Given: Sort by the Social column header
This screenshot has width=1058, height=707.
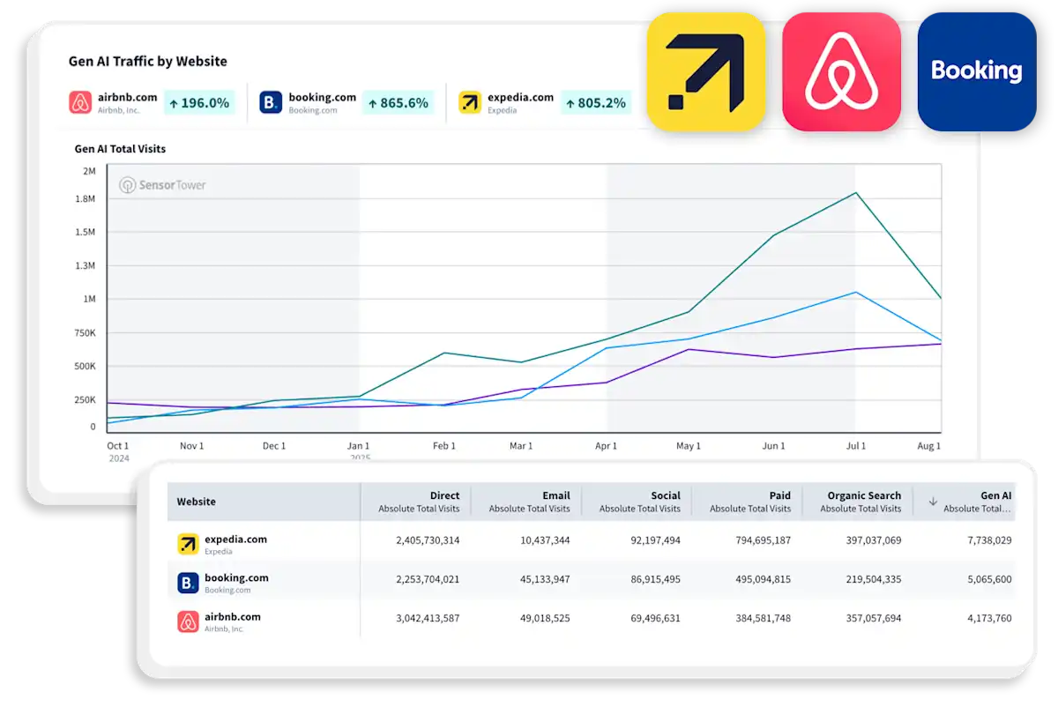Looking at the screenshot, I should (638, 502).
